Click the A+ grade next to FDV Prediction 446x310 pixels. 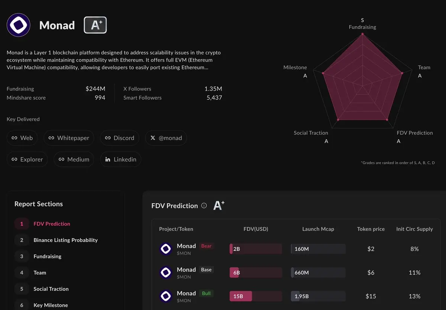tap(219, 205)
